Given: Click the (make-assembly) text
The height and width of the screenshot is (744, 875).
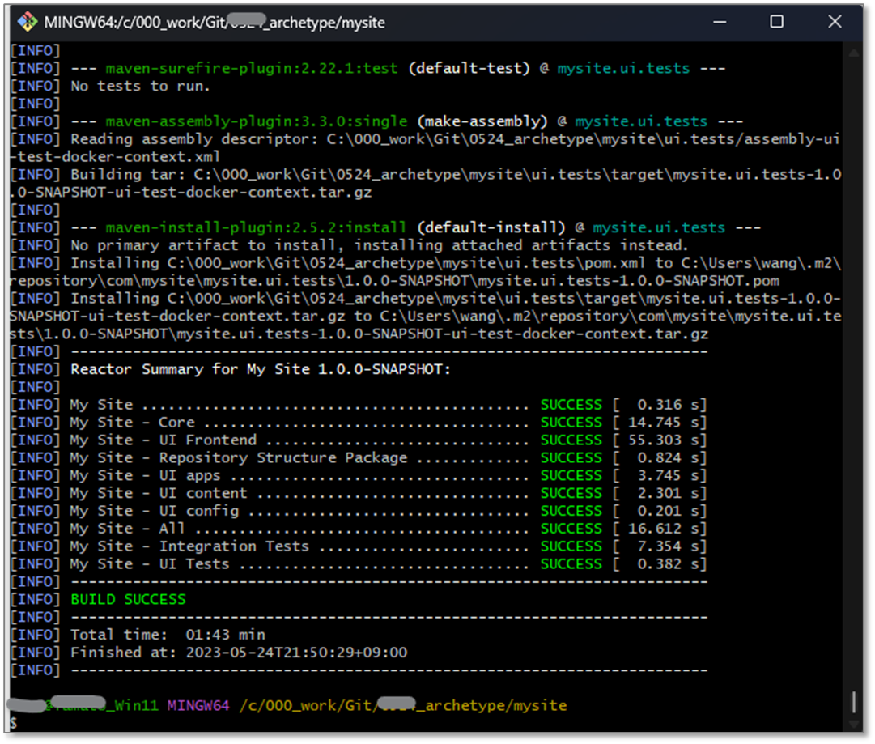Looking at the screenshot, I should click(x=482, y=121).
